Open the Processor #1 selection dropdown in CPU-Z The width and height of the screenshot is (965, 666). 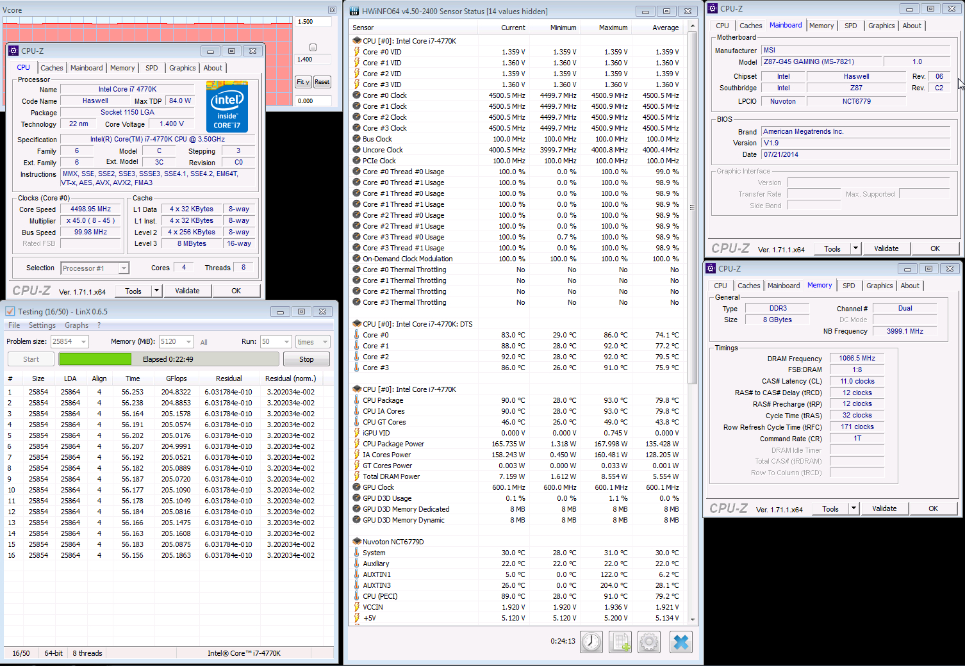click(124, 268)
